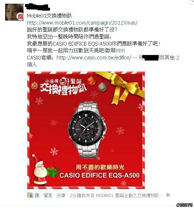Click the friends audience privacy icon
Screen dimensions: 194x208
tap(168, 195)
